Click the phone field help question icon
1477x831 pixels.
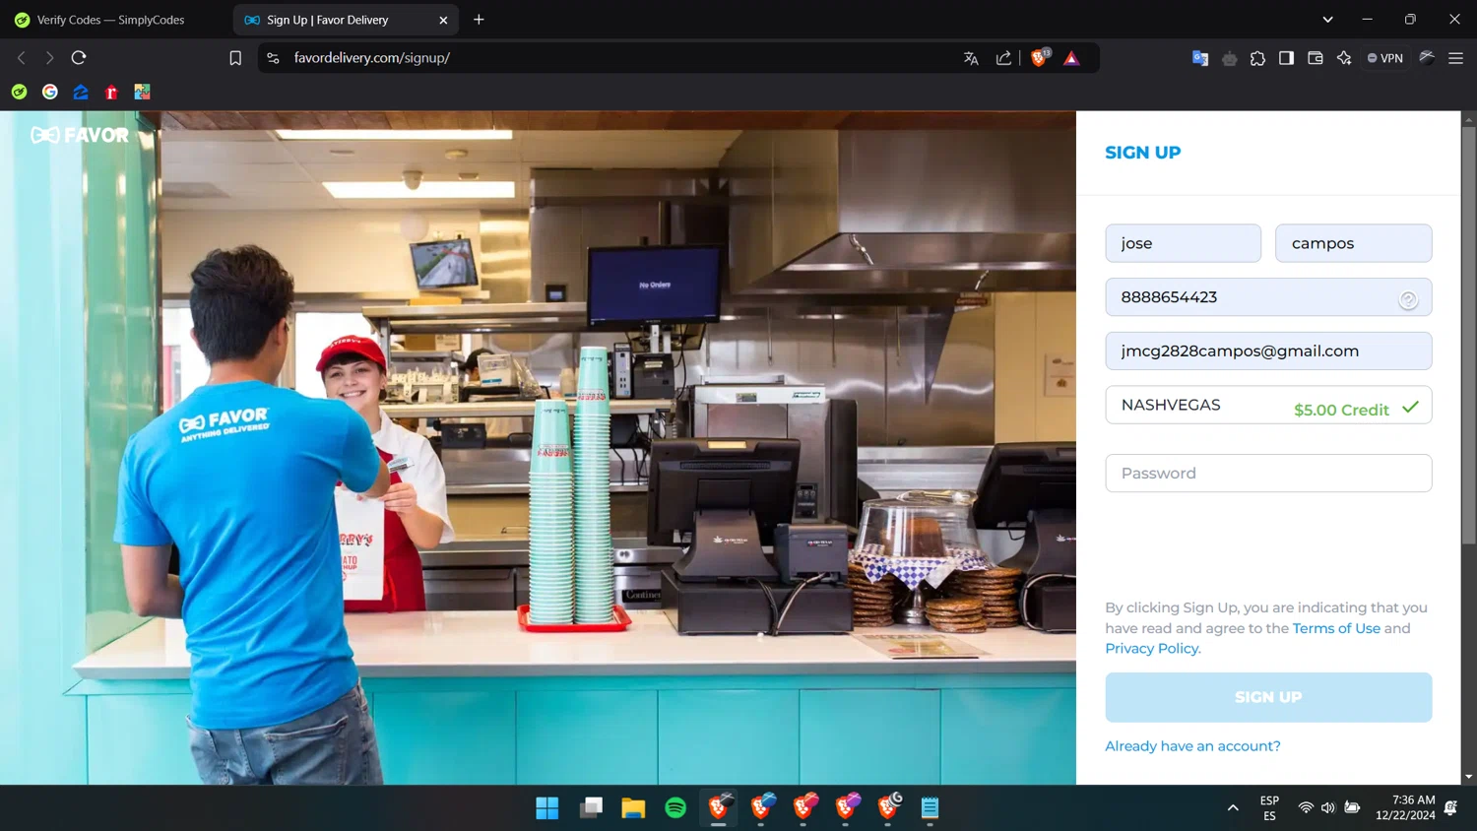1408,299
